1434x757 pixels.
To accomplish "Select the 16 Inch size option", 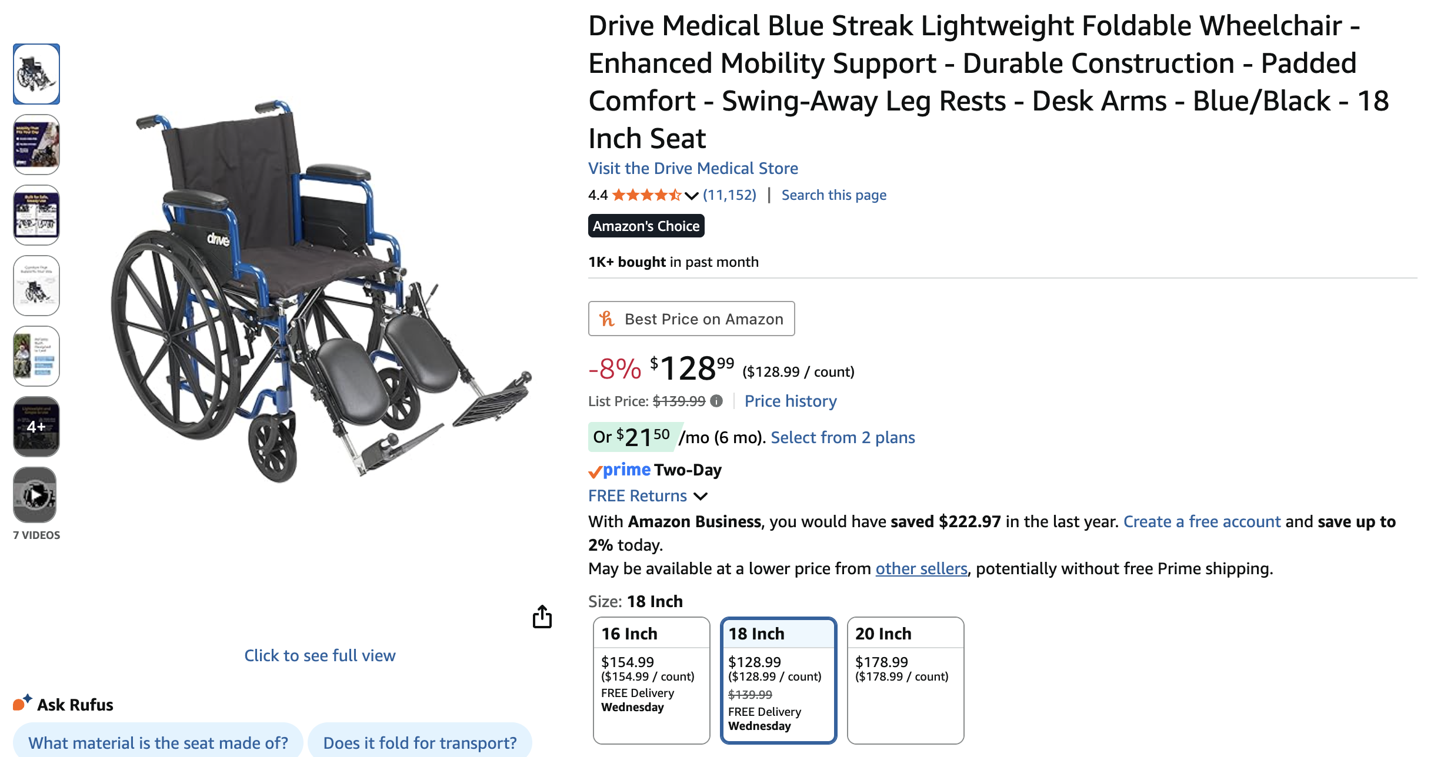I will 651,679.
